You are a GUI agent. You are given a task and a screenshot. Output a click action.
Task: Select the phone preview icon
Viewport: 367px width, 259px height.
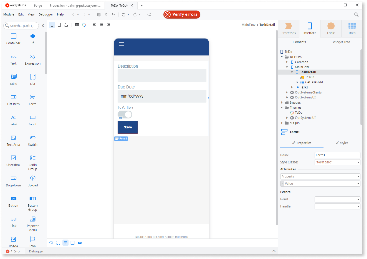click(x=52, y=25)
